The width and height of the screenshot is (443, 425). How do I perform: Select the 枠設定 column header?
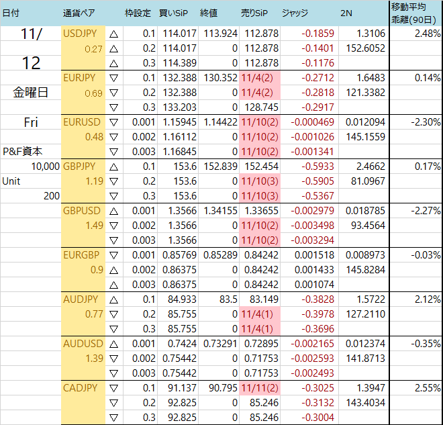pyautogui.click(x=138, y=13)
